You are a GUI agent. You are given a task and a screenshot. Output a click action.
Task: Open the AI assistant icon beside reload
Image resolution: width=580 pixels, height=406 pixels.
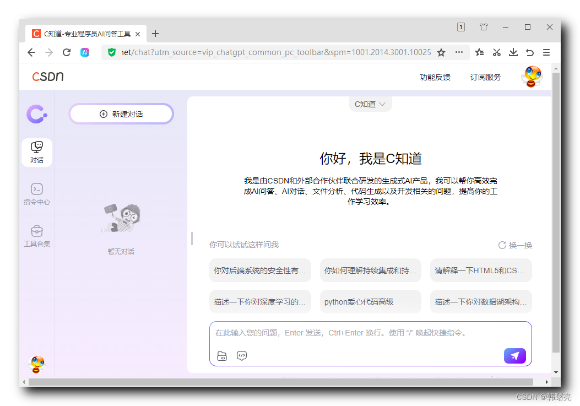pyautogui.click(x=85, y=52)
